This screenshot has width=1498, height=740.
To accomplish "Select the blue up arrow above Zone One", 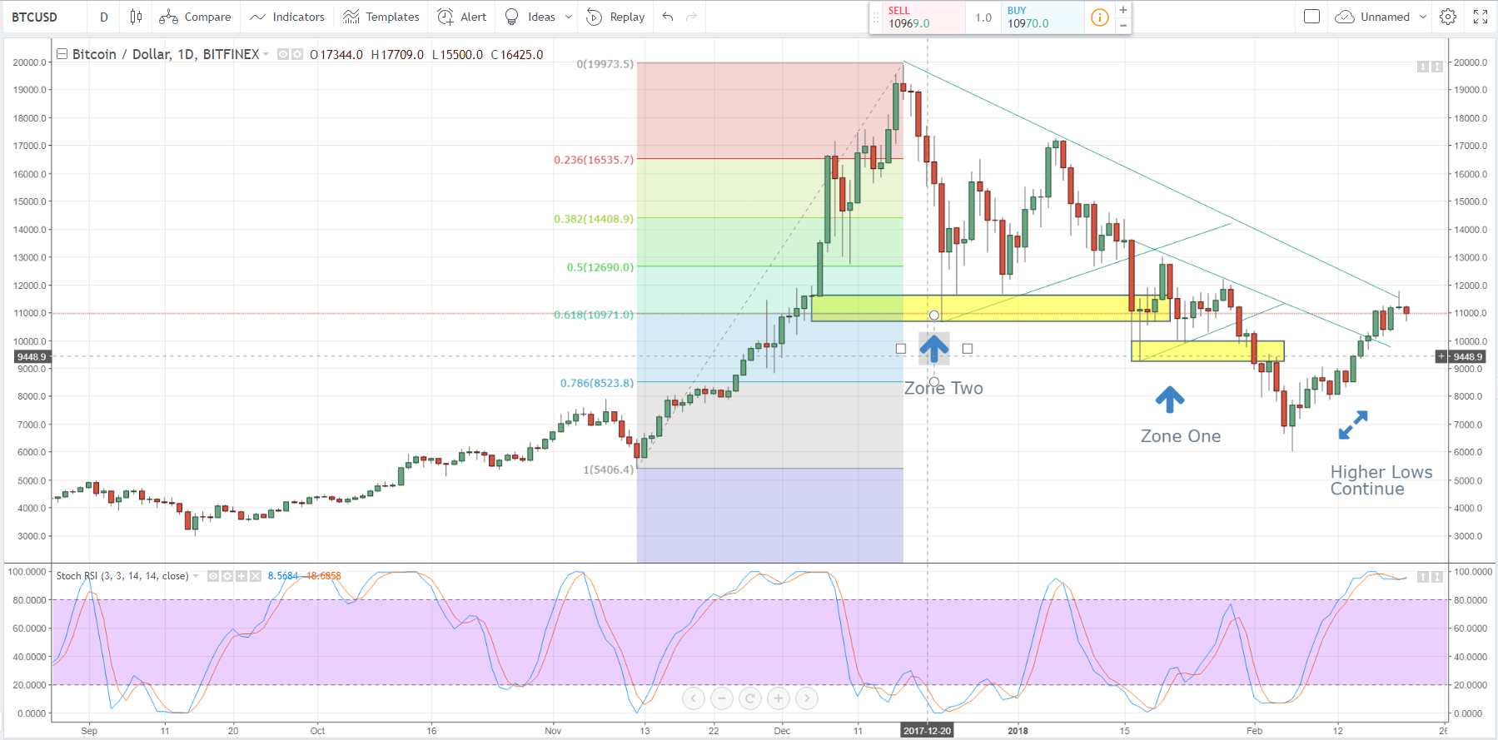I will tap(1170, 400).
